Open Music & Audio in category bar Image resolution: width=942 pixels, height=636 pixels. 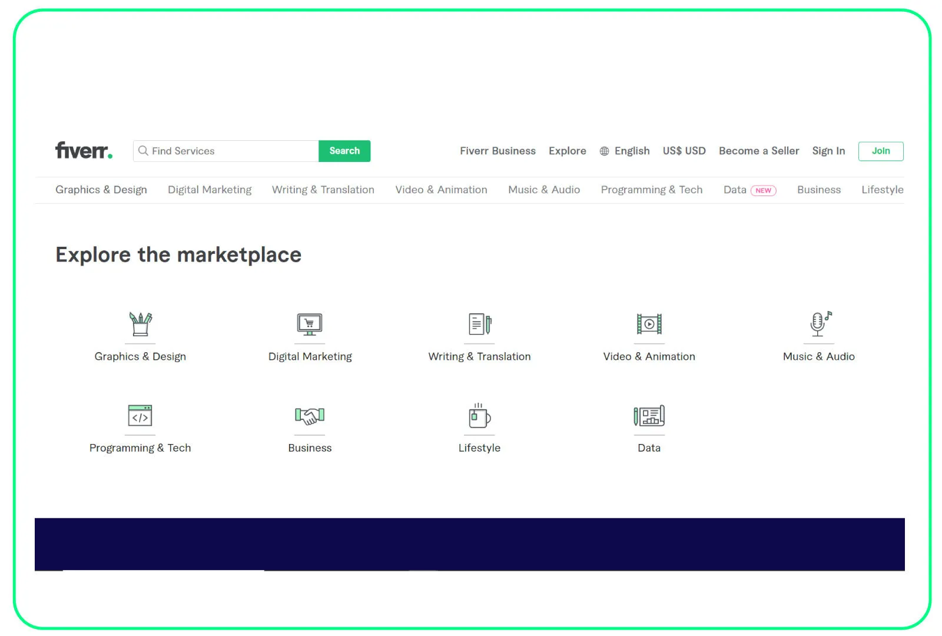coord(544,190)
